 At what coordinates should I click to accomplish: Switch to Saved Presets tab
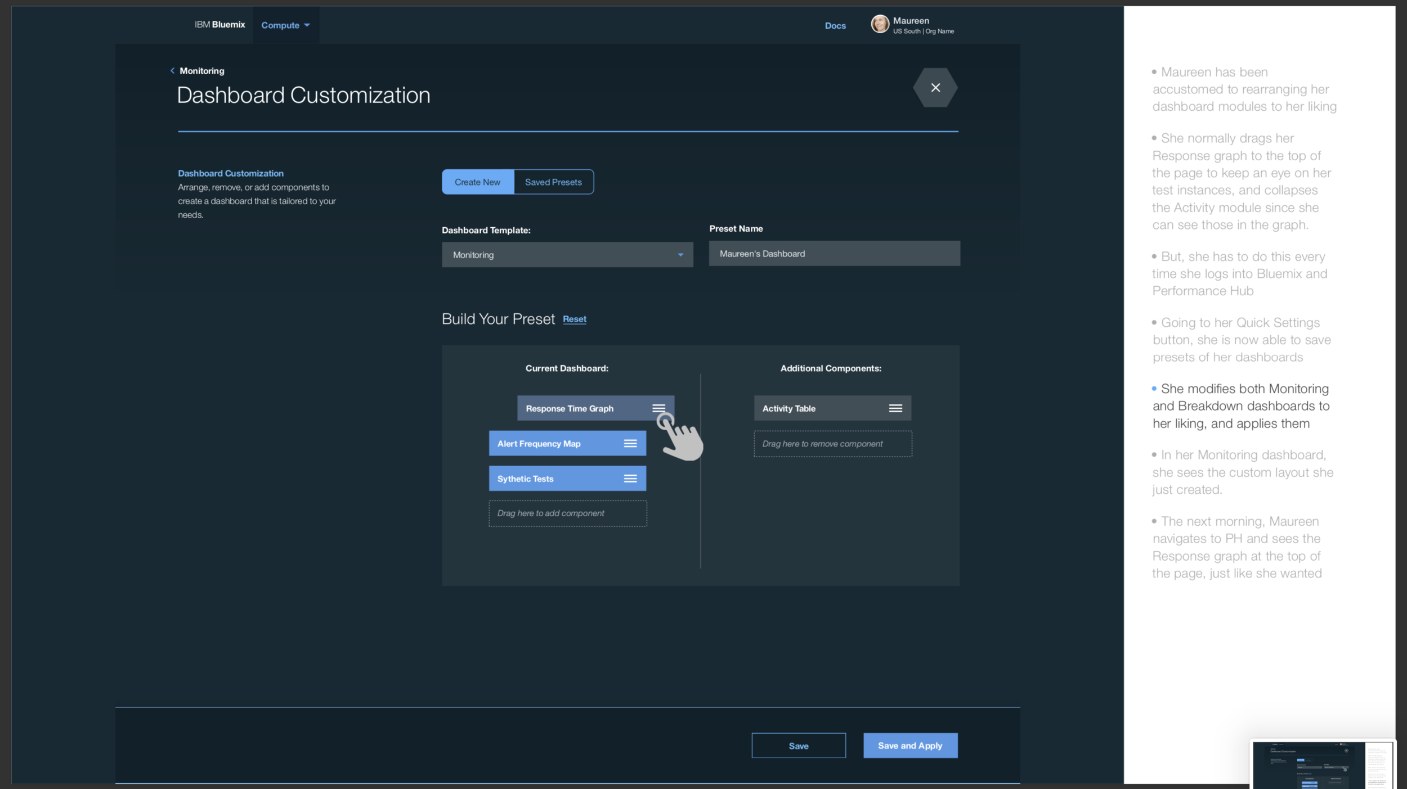tap(553, 182)
